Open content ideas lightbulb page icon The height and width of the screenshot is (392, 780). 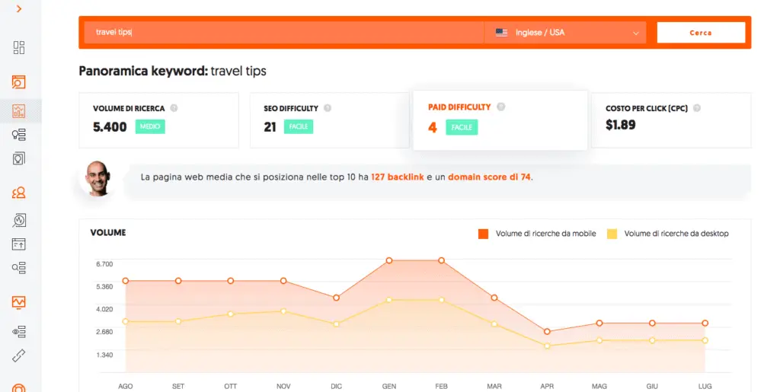click(19, 158)
